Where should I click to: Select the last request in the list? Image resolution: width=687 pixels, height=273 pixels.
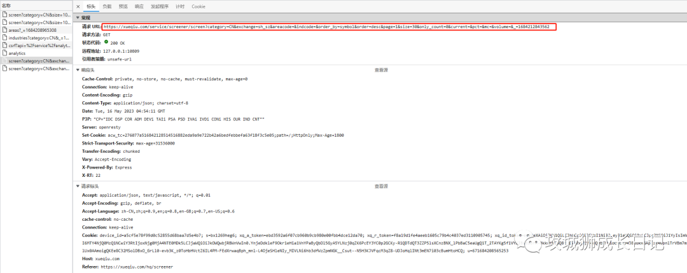pyautogui.click(x=38, y=68)
